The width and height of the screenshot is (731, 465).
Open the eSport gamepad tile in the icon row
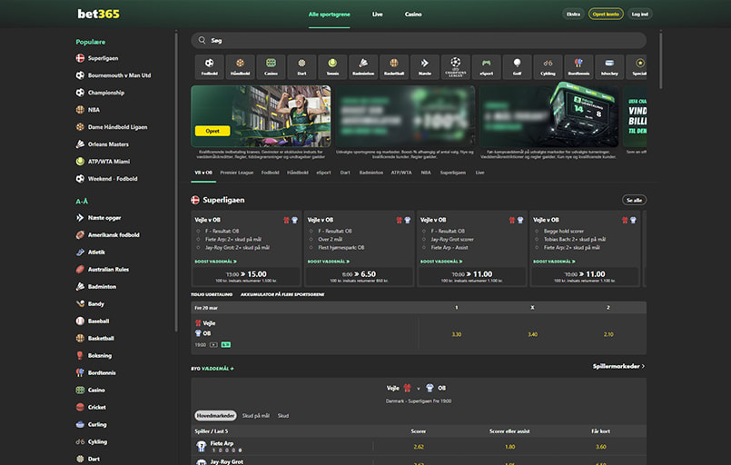tap(486, 66)
